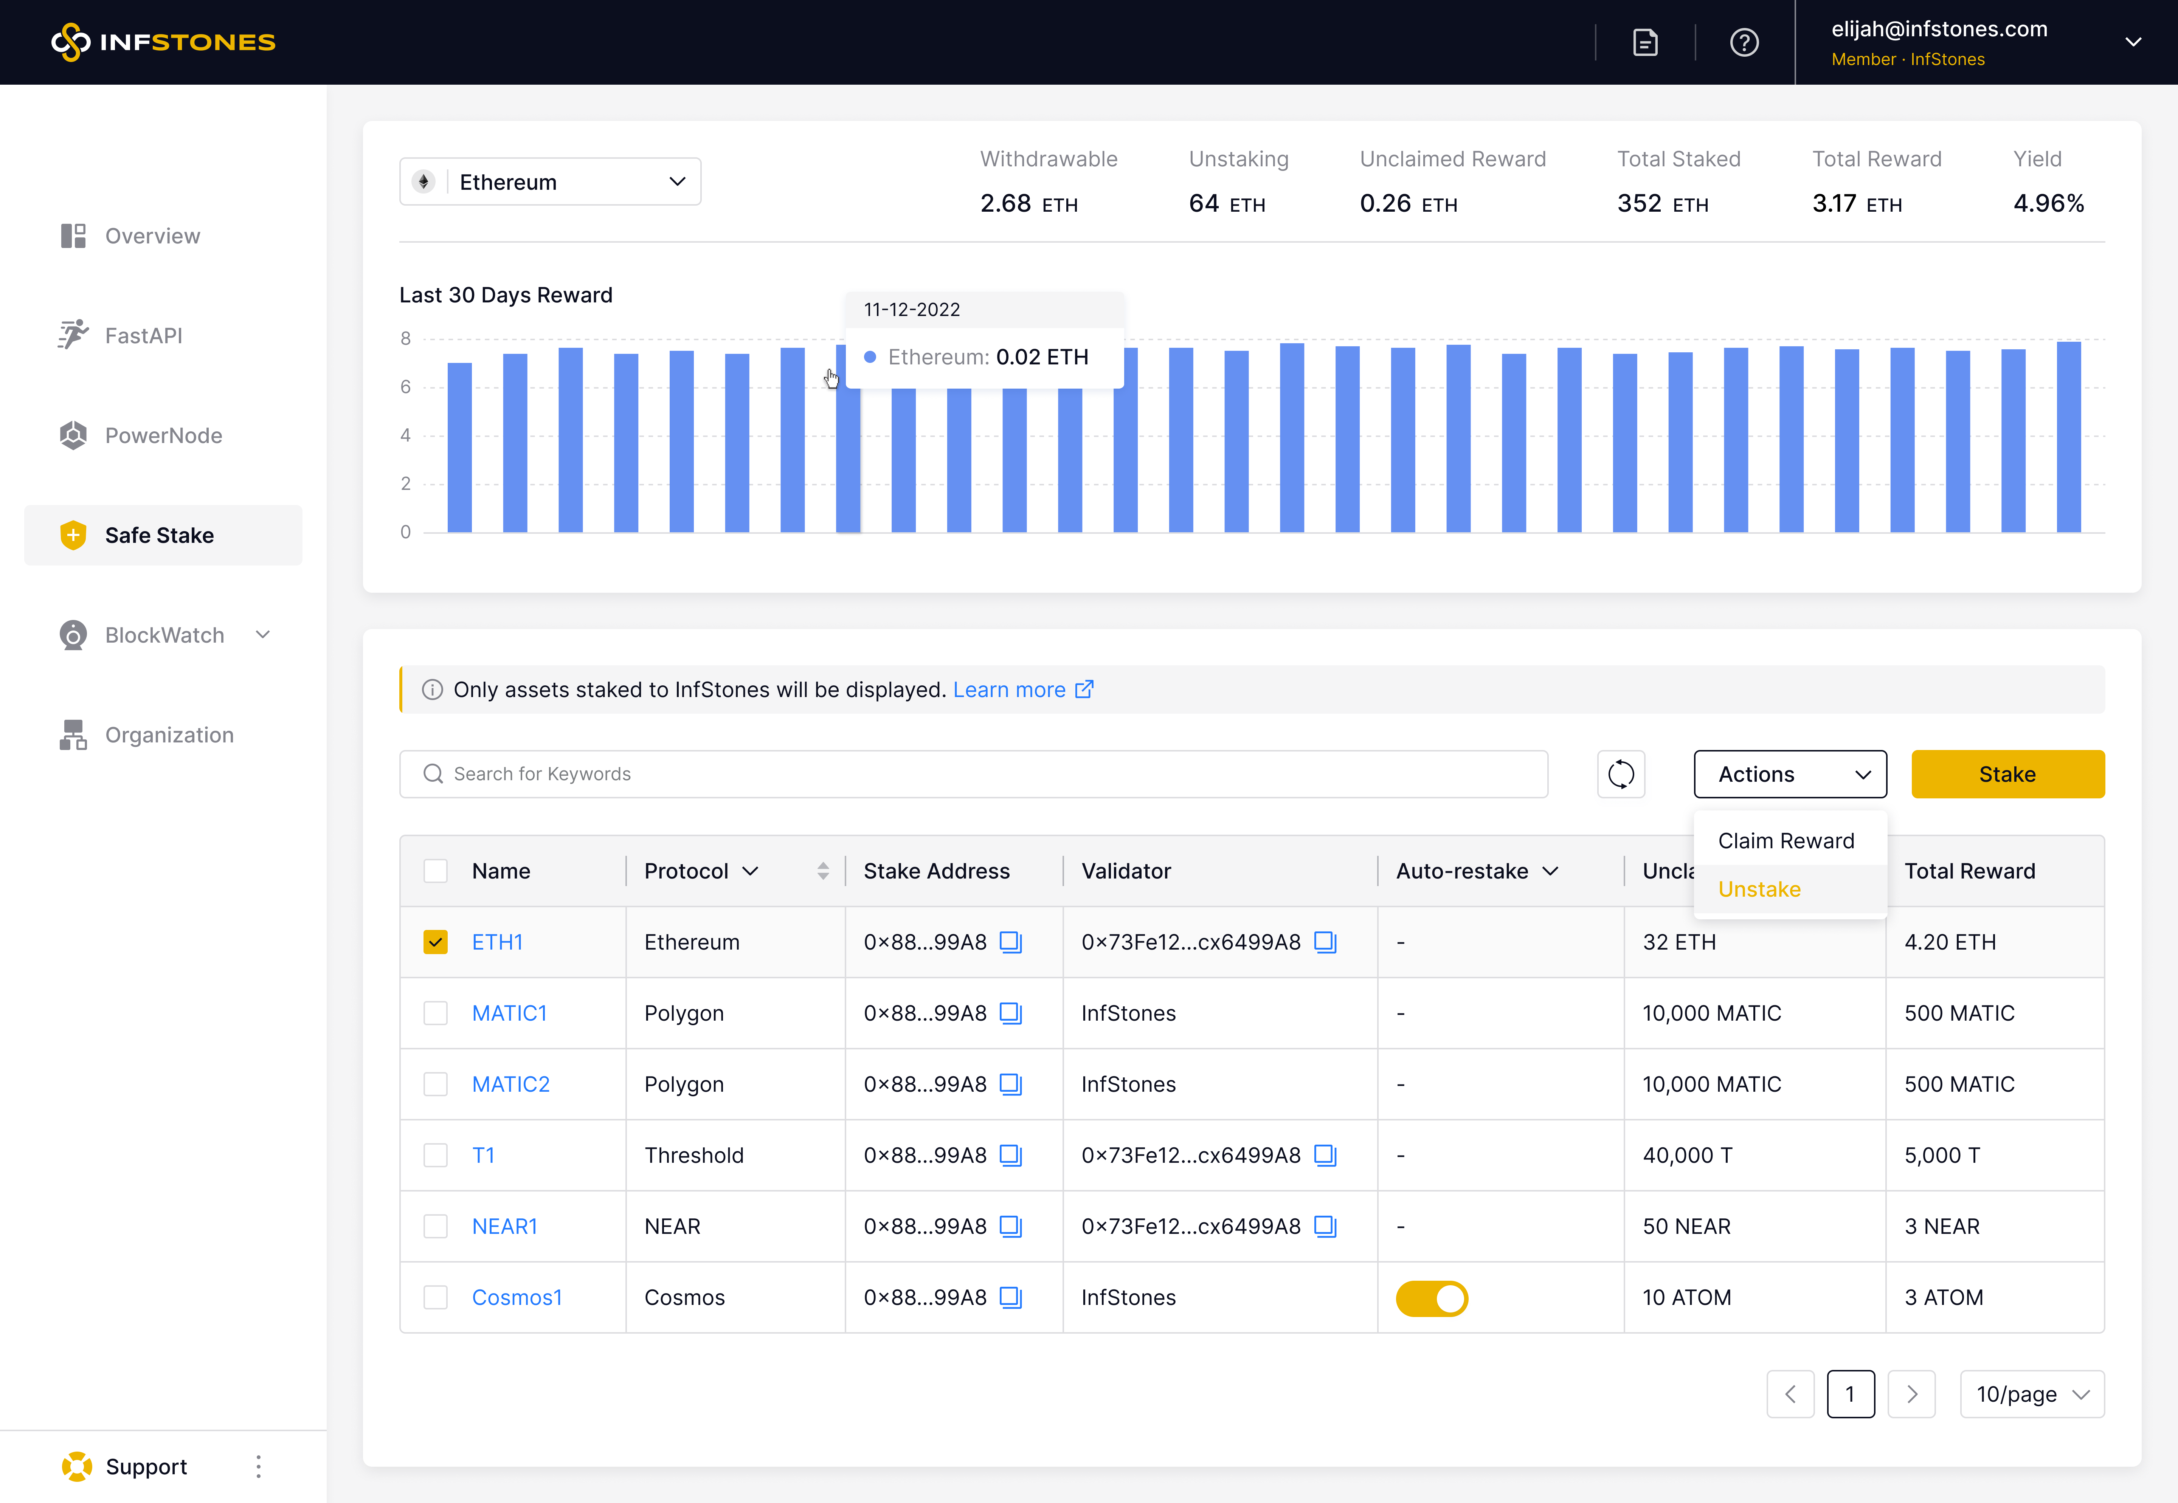Open the Support three-dot menu

pyautogui.click(x=258, y=1466)
